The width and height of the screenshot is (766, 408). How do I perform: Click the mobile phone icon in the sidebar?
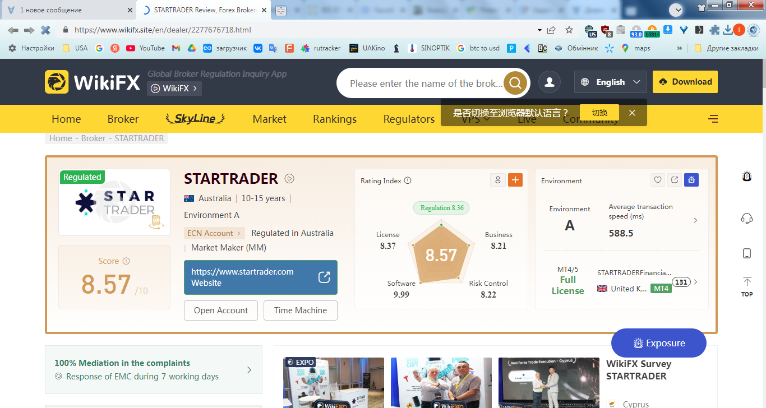(746, 253)
